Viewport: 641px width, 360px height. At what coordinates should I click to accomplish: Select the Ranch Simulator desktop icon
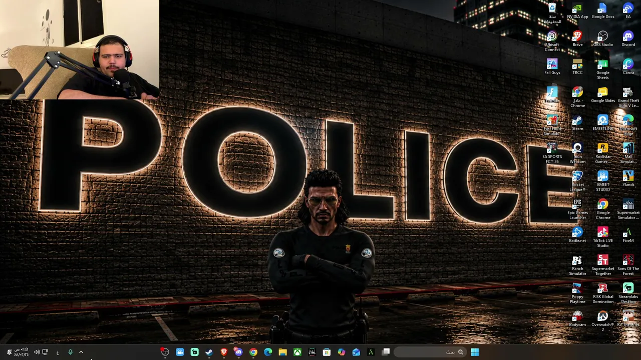point(577,265)
